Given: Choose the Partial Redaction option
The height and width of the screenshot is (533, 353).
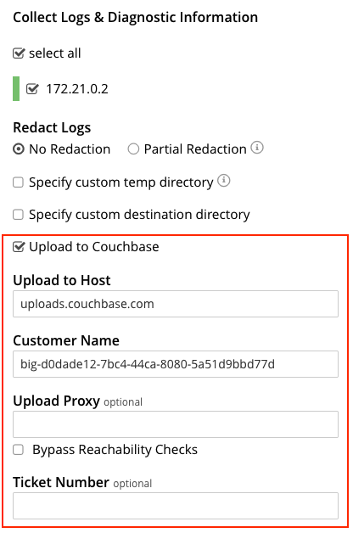Looking at the screenshot, I should click(133, 149).
